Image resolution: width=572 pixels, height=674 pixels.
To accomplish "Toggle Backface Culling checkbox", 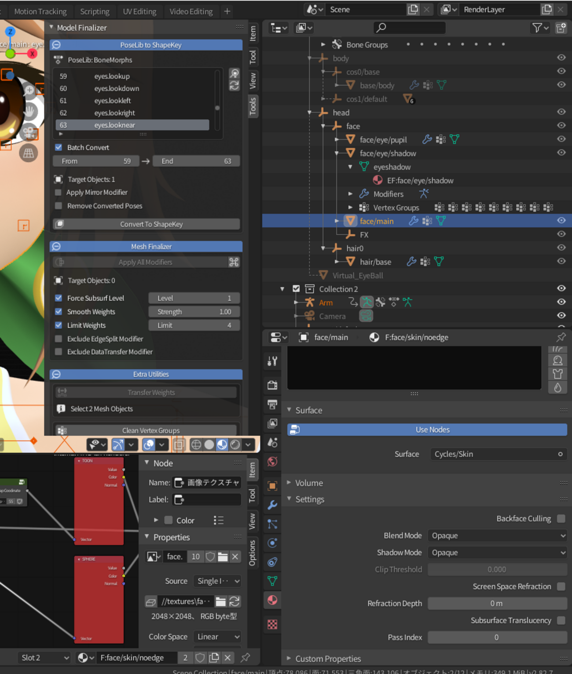I will click(561, 519).
